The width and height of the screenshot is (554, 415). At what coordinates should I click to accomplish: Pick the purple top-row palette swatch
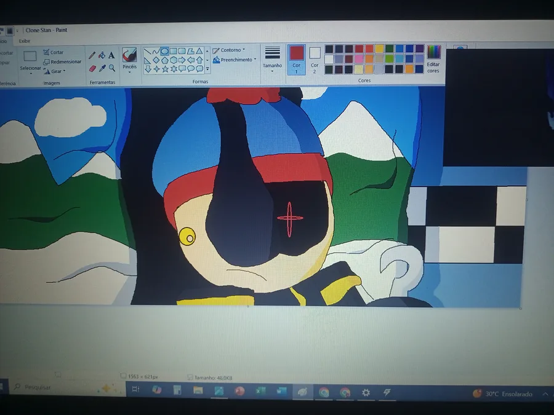419,48
